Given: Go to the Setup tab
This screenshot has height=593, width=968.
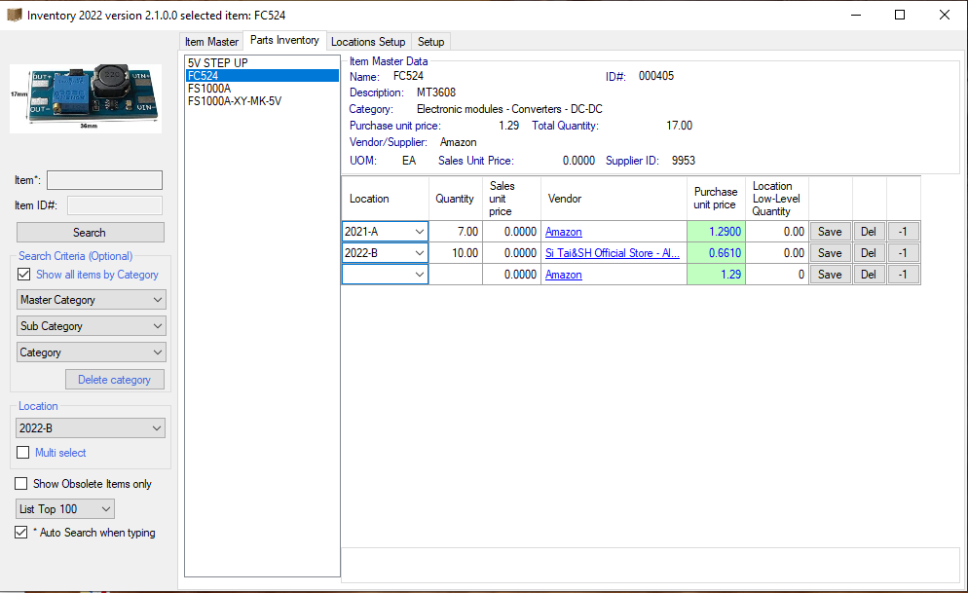Looking at the screenshot, I should coord(430,42).
